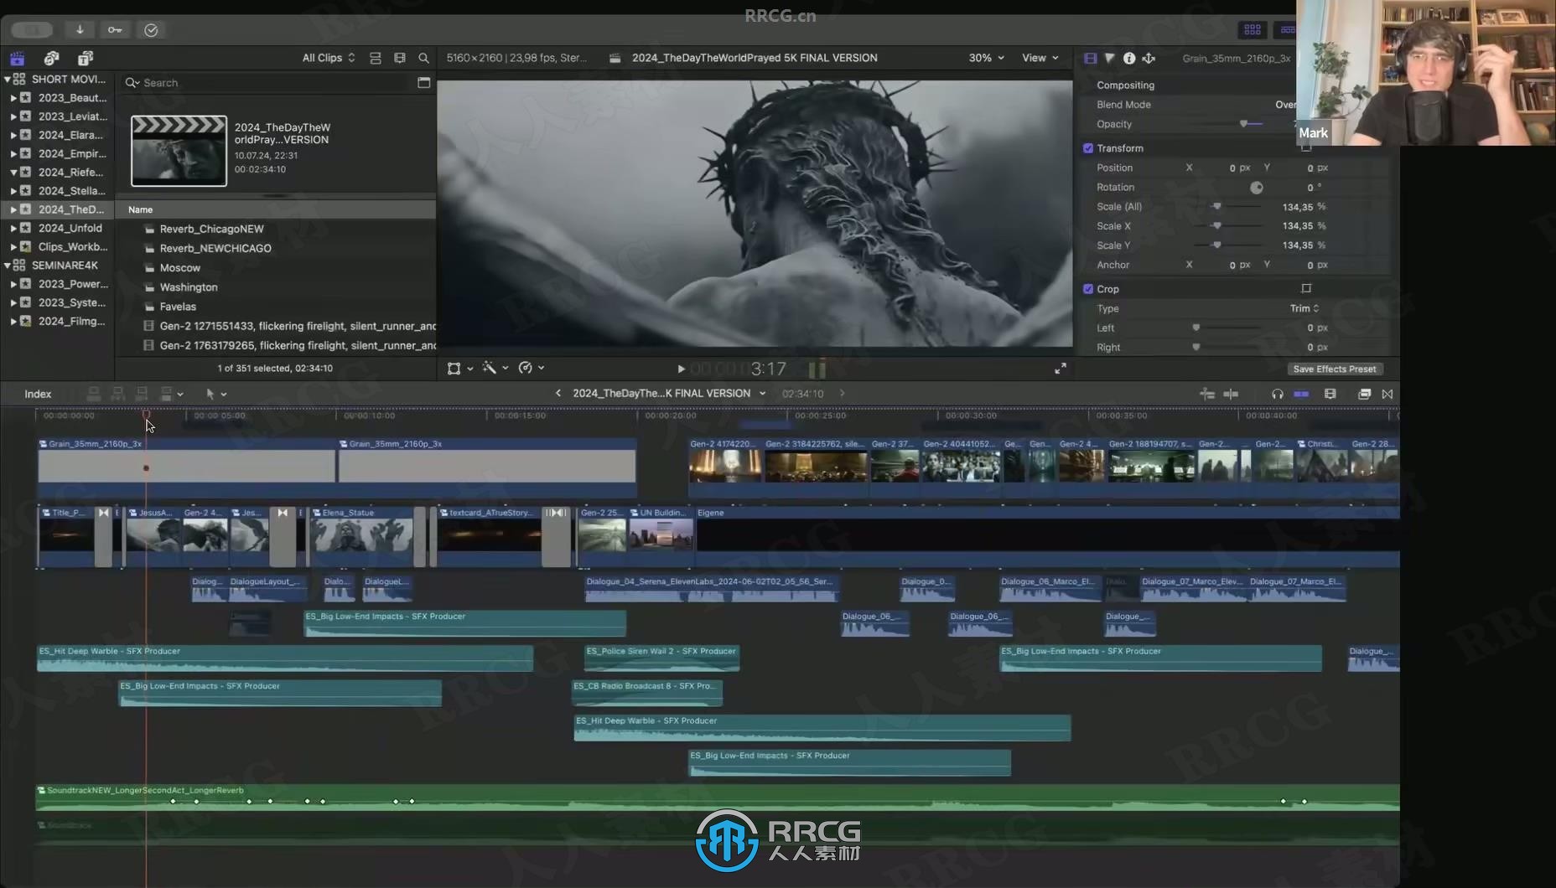Select the Clips_Workb... event

[x=73, y=246]
